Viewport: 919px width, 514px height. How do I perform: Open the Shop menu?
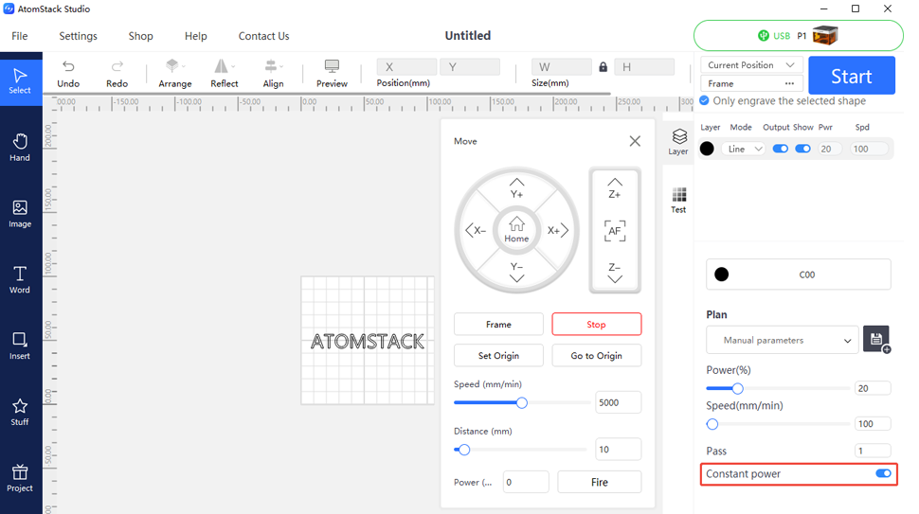(x=140, y=36)
